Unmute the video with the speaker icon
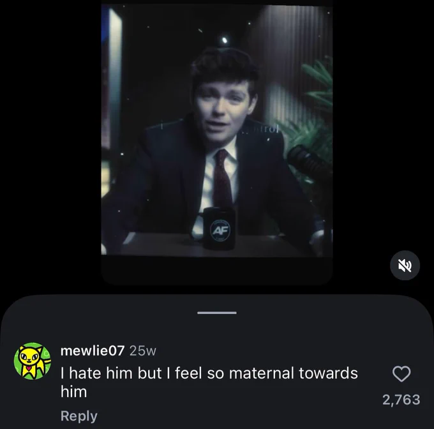 click(405, 266)
